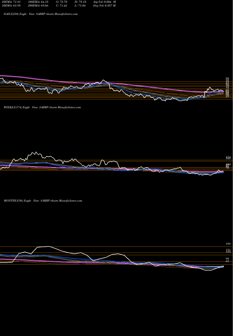
Task: Select the low price L: 71.04
Action: pos(80,6)
